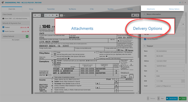188x102 pixels.
Task: Click the rocket icon in title bar
Action: [3, 2]
